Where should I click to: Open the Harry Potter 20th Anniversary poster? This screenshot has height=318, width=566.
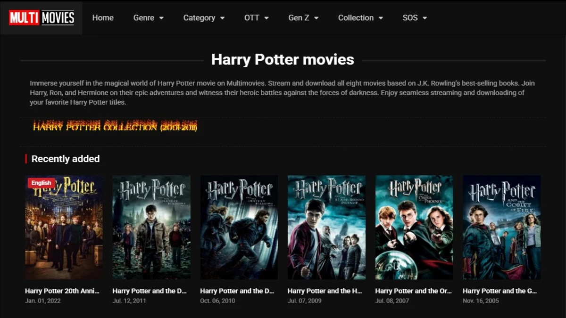point(64,228)
